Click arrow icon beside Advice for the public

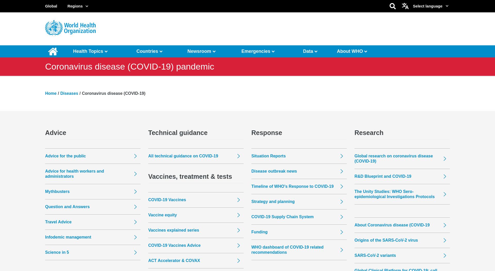pyautogui.click(x=135, y=156)
